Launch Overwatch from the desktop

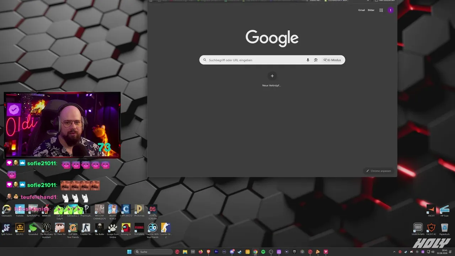point(7,210)
